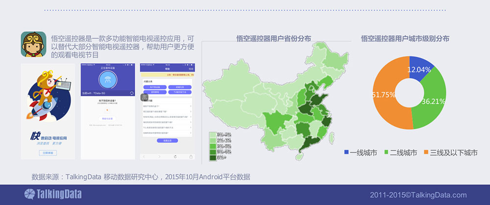The width and height of the screenshot is (490, 205).
Task: Tap the top-left purple category button
Action: coord(155,87)
